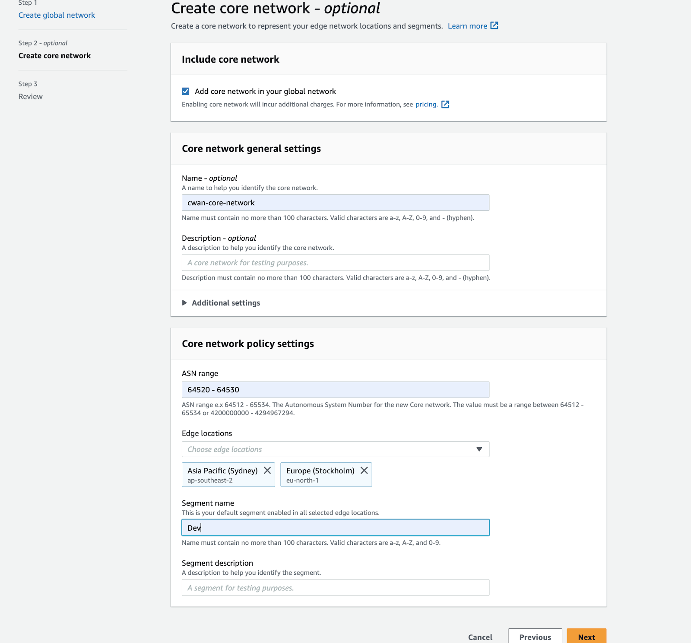This screenshot has height=643, width=691.
Task: Click the core network Name field
Action: [335, 203]
